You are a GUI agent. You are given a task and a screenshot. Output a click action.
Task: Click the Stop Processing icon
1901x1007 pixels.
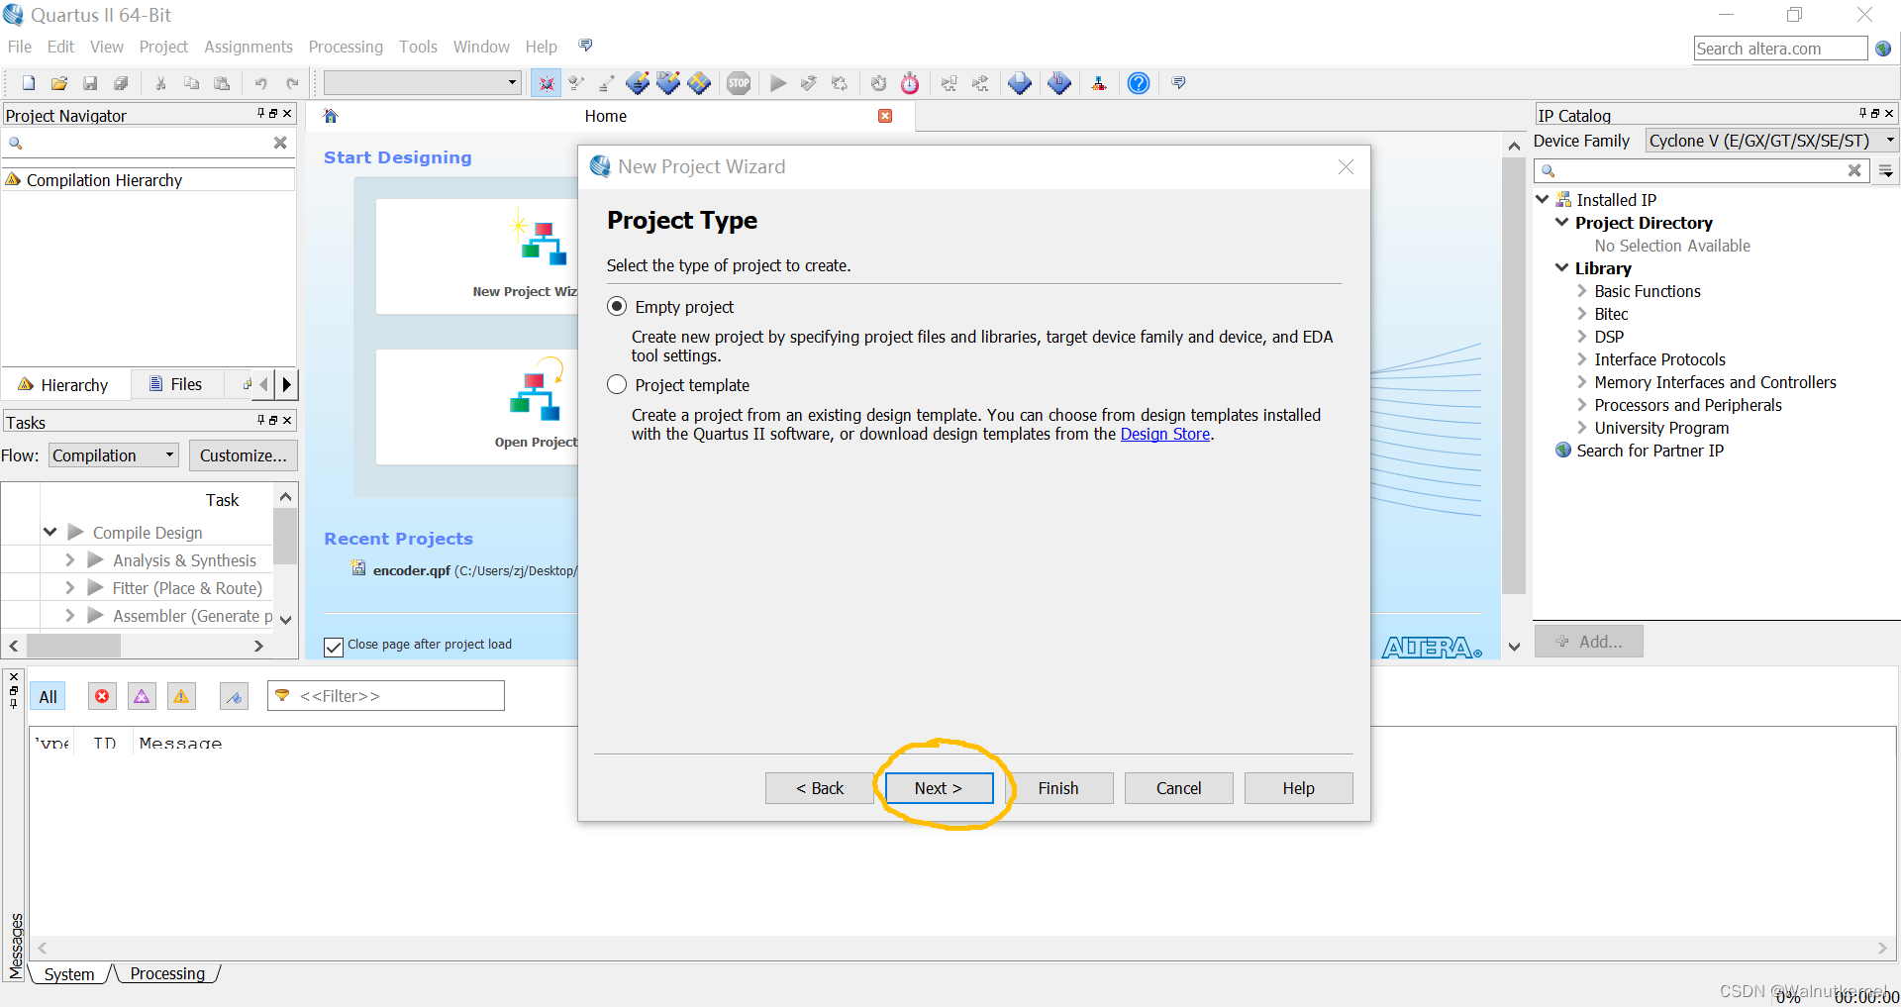(739, 83)
